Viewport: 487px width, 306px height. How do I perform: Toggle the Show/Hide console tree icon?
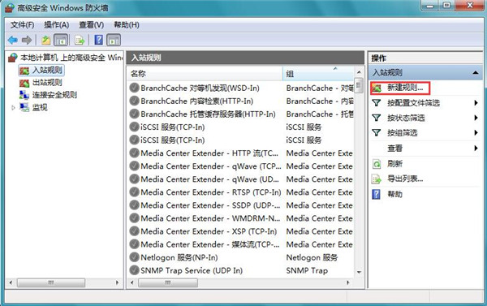(61, 40)
